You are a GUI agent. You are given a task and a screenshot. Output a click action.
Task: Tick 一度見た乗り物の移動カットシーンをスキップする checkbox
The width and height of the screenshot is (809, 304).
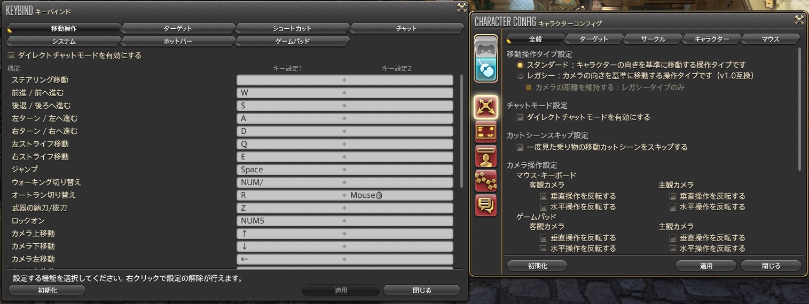pos(520,147)
